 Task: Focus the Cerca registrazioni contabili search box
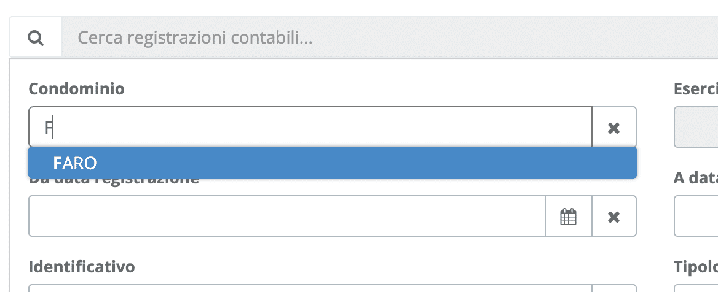pyautogui.click(x=389, y=37)
